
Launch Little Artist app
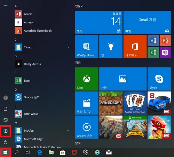[42, 114]
